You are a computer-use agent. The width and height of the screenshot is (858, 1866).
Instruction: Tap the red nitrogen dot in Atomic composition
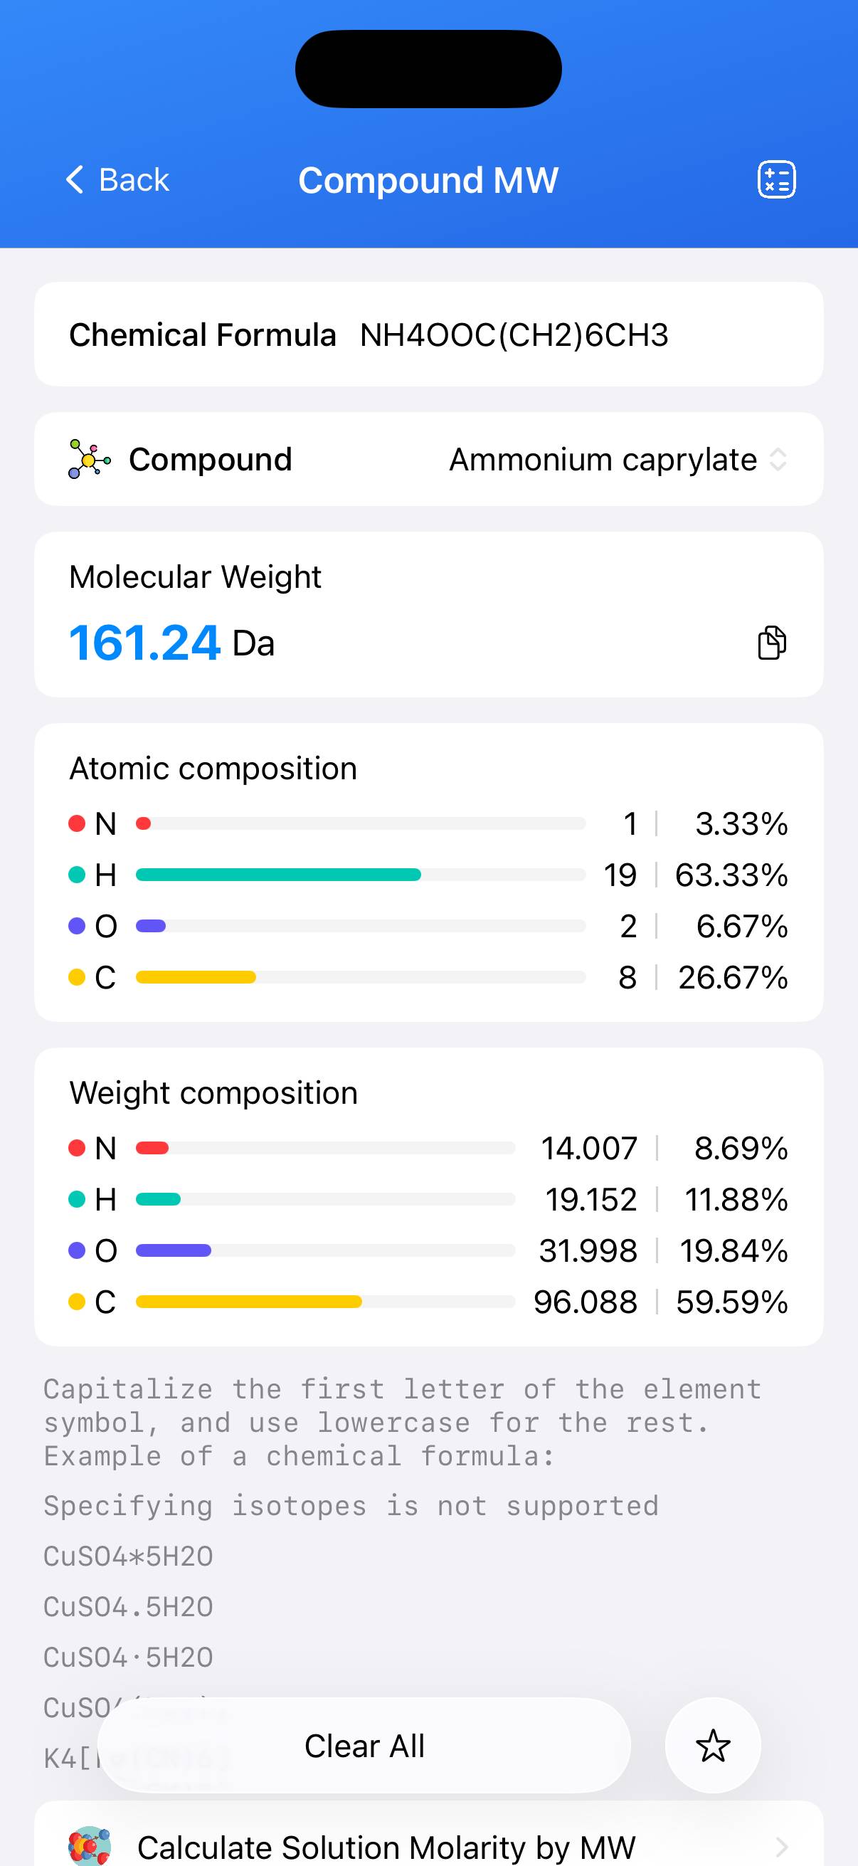pos(77,823)
